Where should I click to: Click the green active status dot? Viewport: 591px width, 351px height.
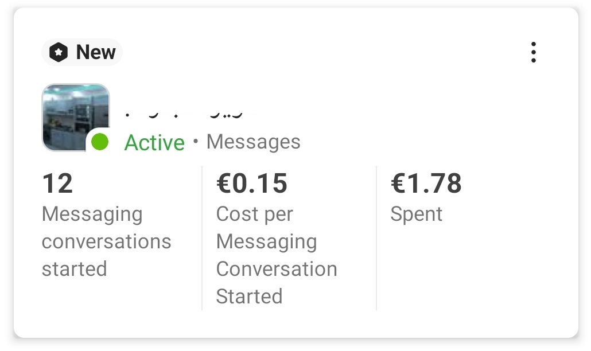click(x=100, y=142)
